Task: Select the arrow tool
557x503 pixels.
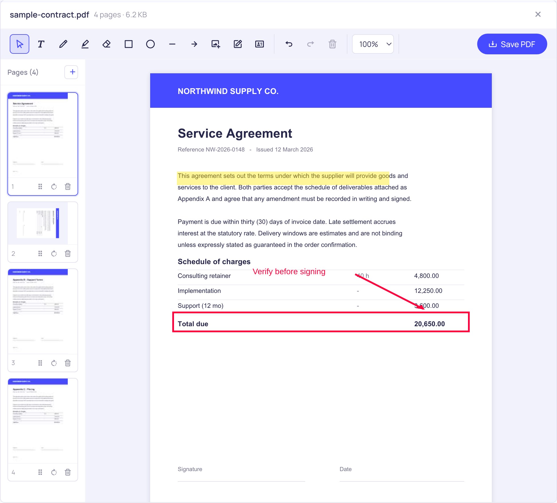Action: (x=194, y=44)
